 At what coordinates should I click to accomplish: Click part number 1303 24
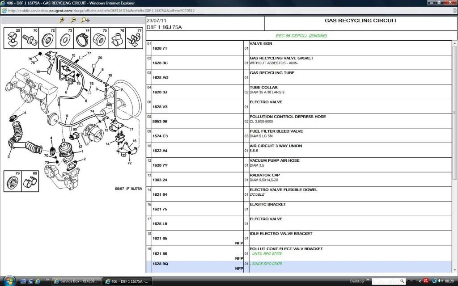160,180
